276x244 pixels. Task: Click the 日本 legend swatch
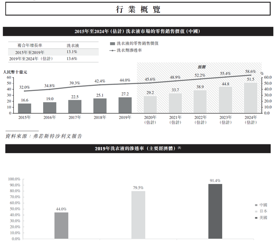coord(256,212)
